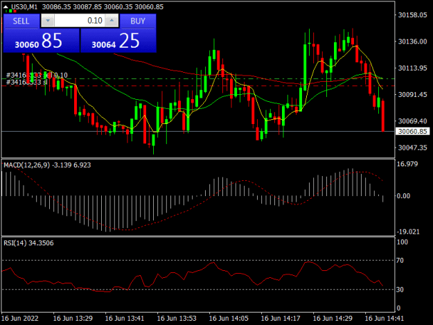433x325 pixels.
Task: Decrease lot volume with the down arrow
Action: 48,21
